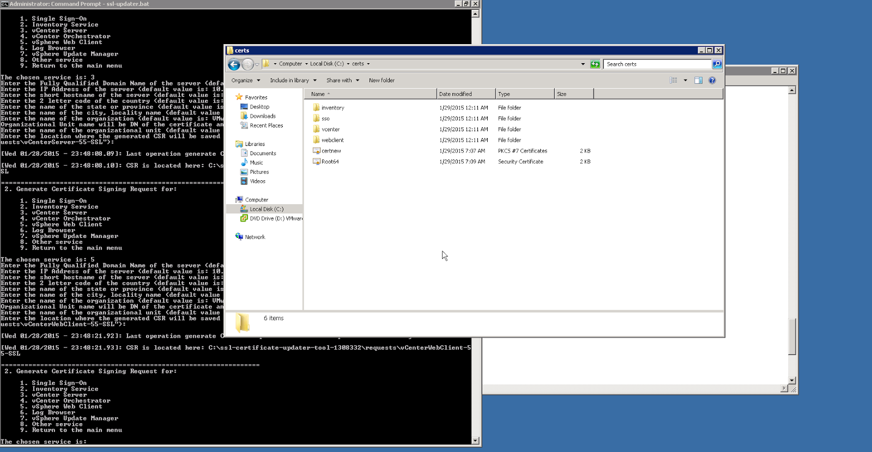Open Downloads in the Favorites list

pyautogui.click(x=263, y=116)
